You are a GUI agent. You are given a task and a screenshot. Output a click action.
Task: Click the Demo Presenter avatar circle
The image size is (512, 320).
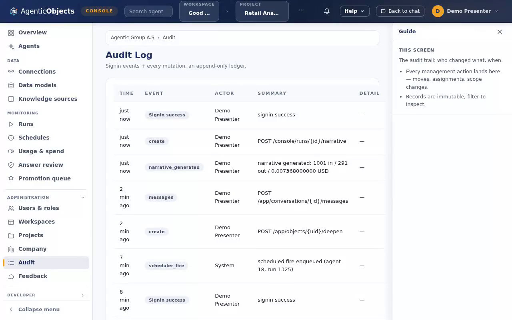[x=438, y=11]
